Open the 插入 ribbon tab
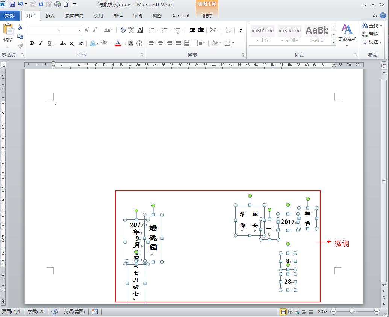Viewport: 389px width, 317px height. pyautogui.click(x=50, y=16)
